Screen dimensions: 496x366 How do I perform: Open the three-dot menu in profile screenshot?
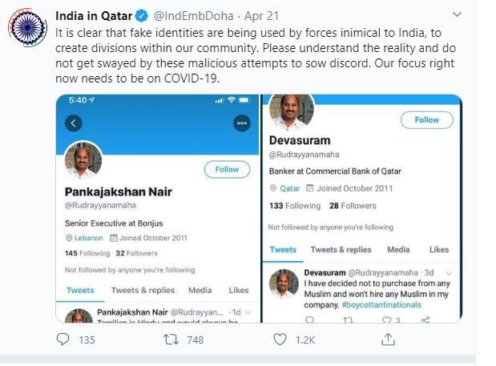click(x=242, y=123)
